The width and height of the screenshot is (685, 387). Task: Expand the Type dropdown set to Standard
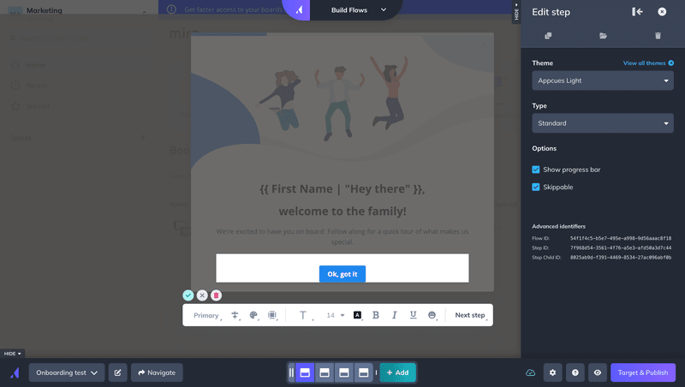click(x=602, y=123)
